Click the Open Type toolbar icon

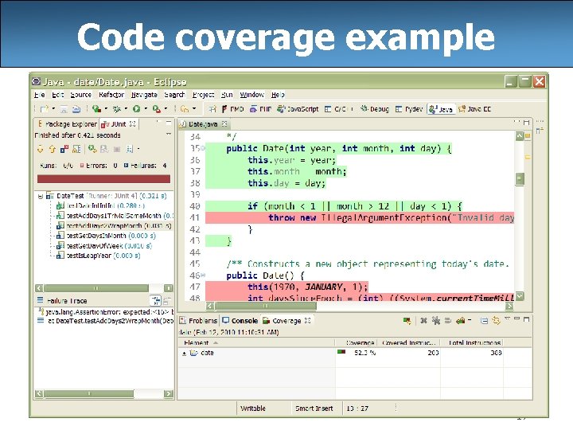point(185,108)
